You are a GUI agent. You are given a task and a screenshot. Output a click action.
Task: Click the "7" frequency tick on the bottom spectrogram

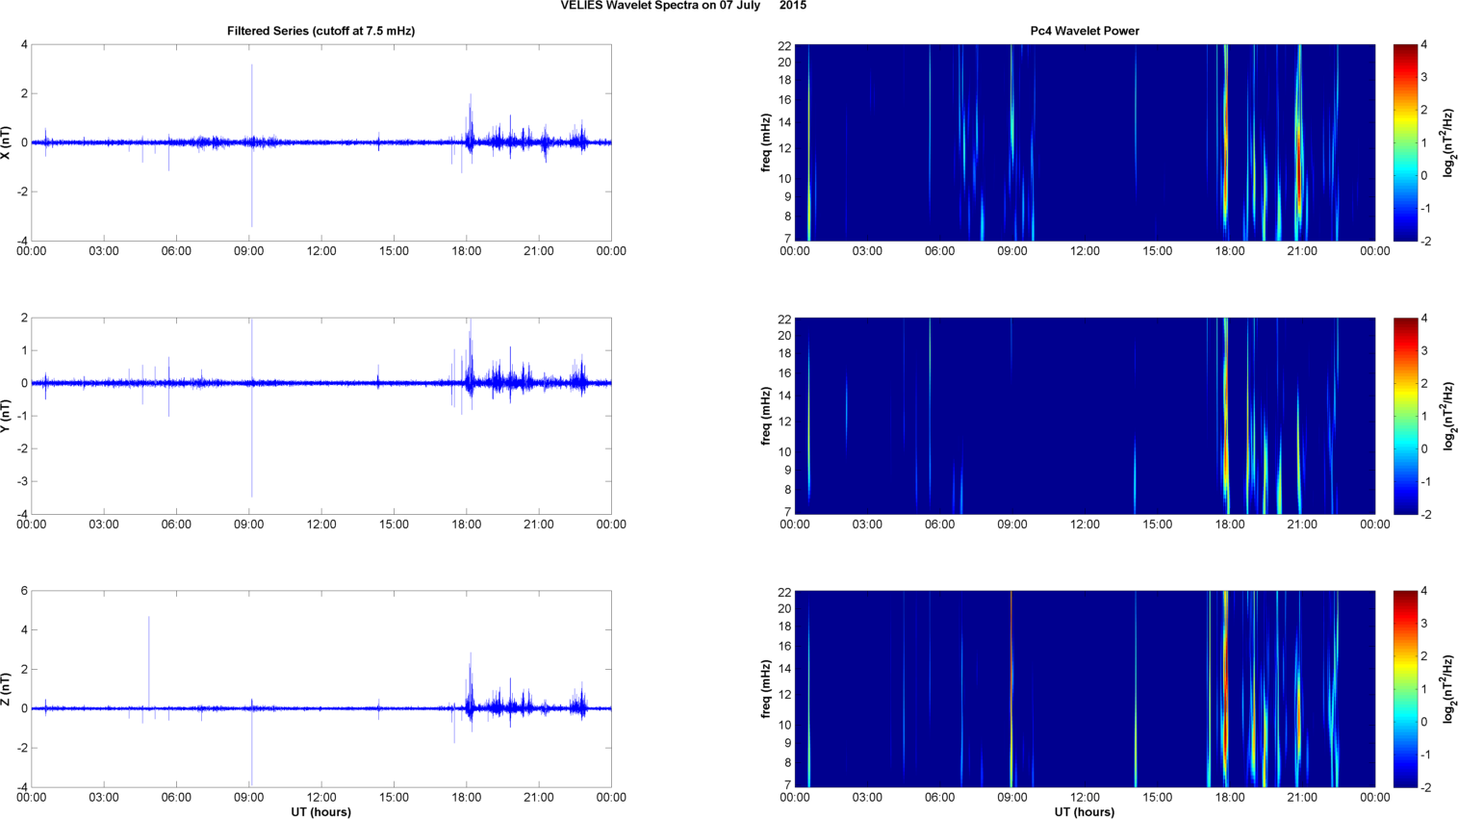click(x=787, y=785)
